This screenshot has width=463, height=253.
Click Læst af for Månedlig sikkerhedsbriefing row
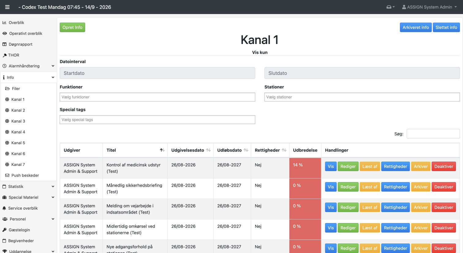370,187
